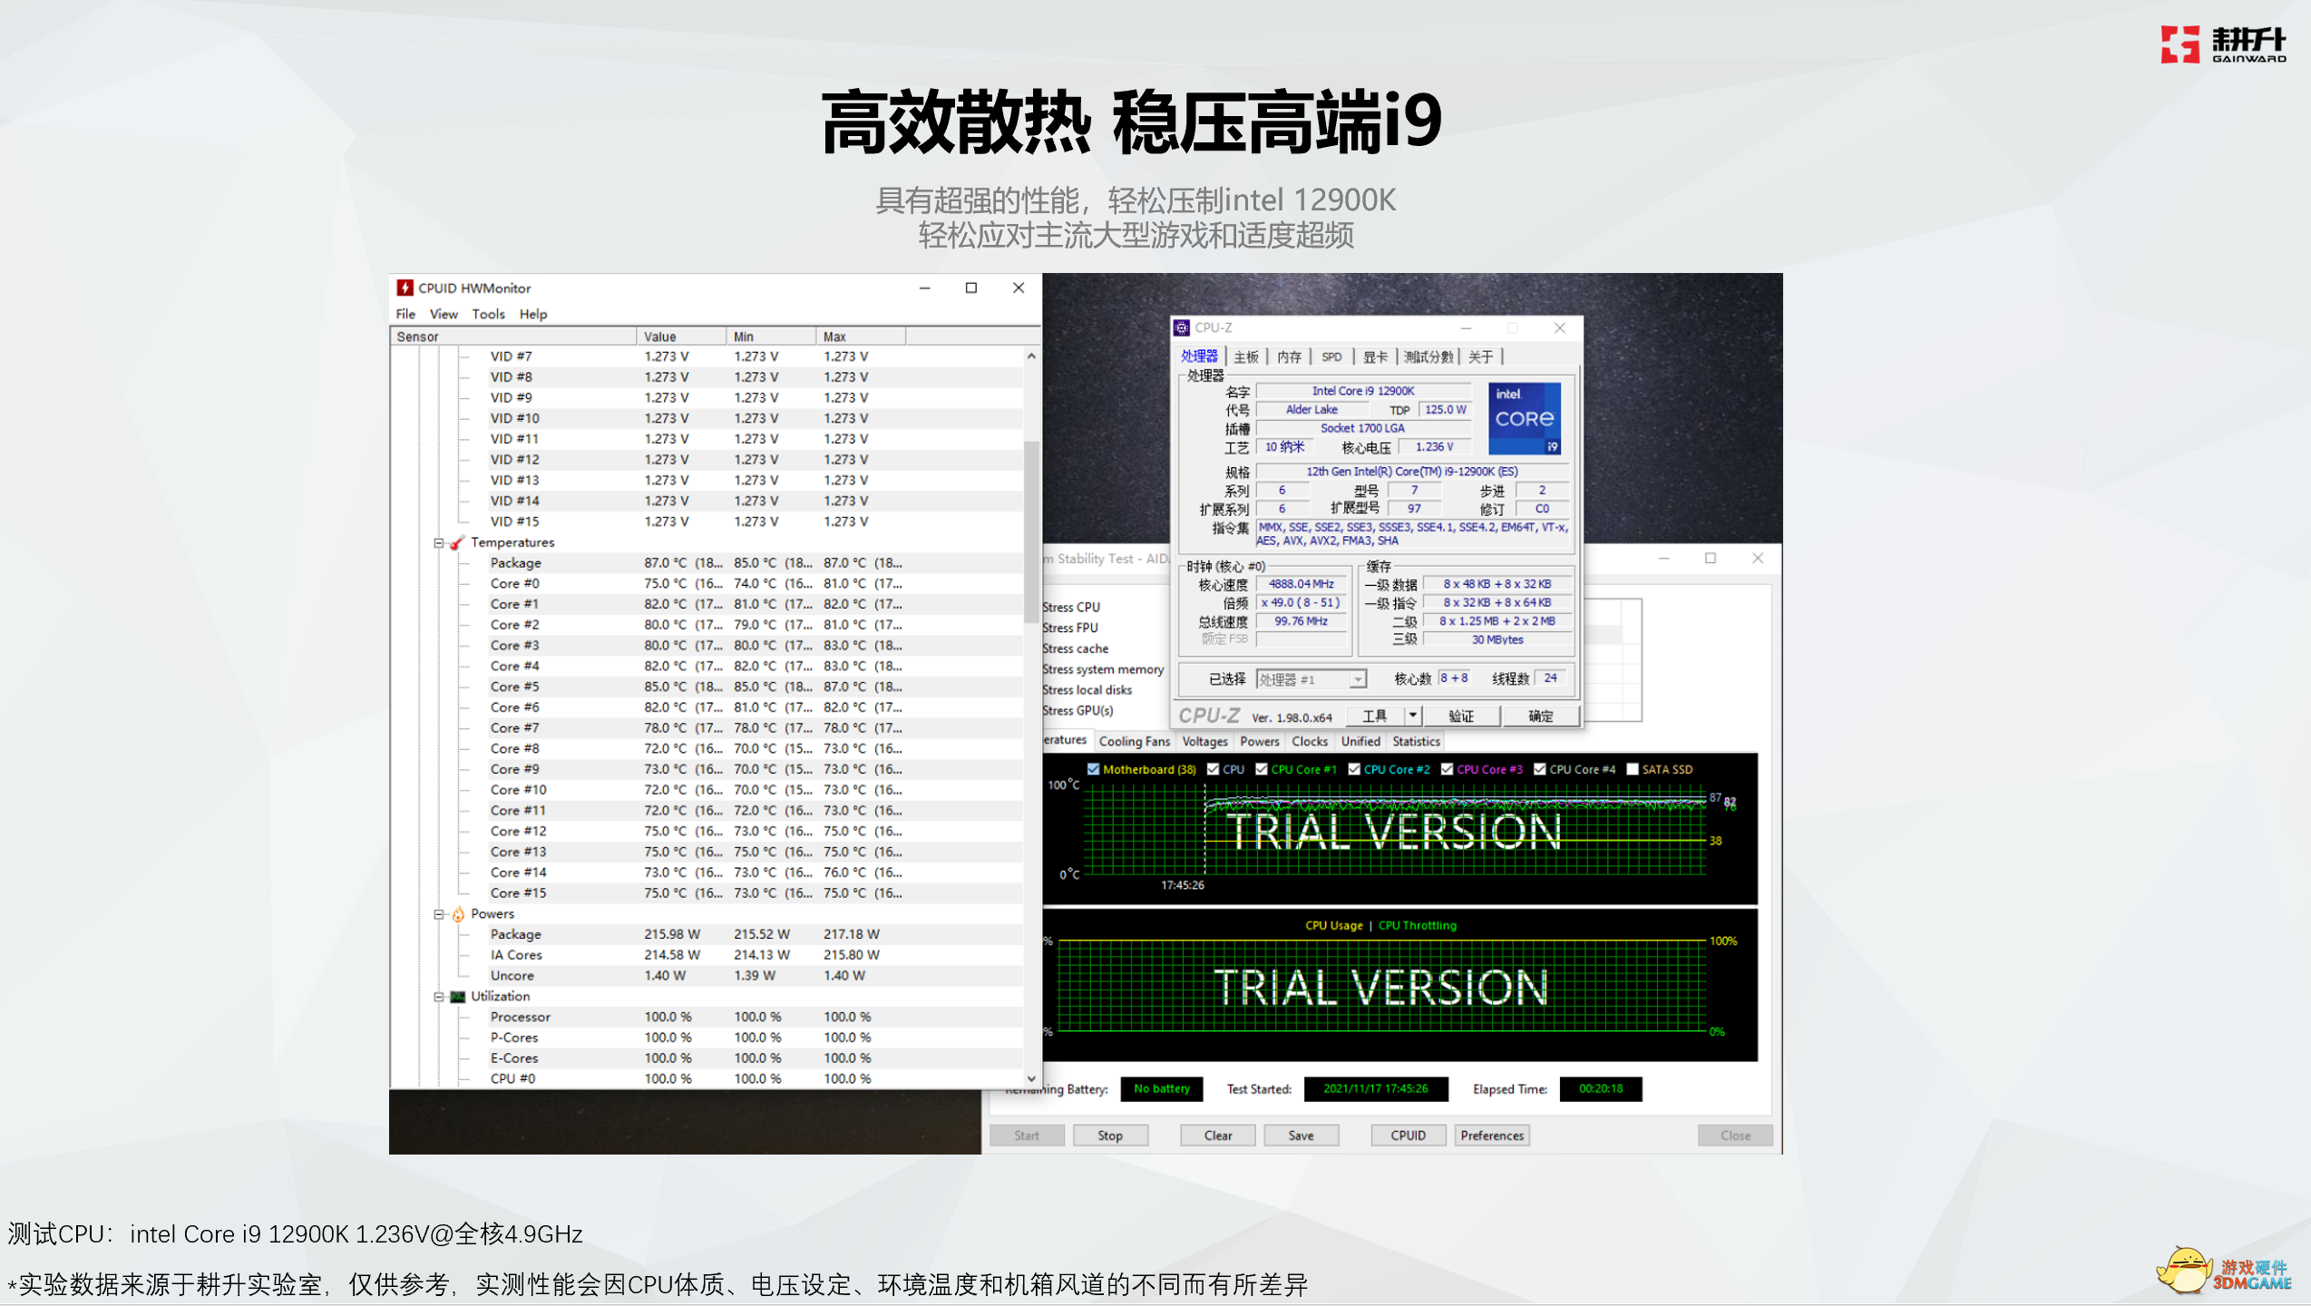This screenshot has height=1306, width=2311.
Task: Switch to the SPD tab in CPU-Z
Action: 1331,356
